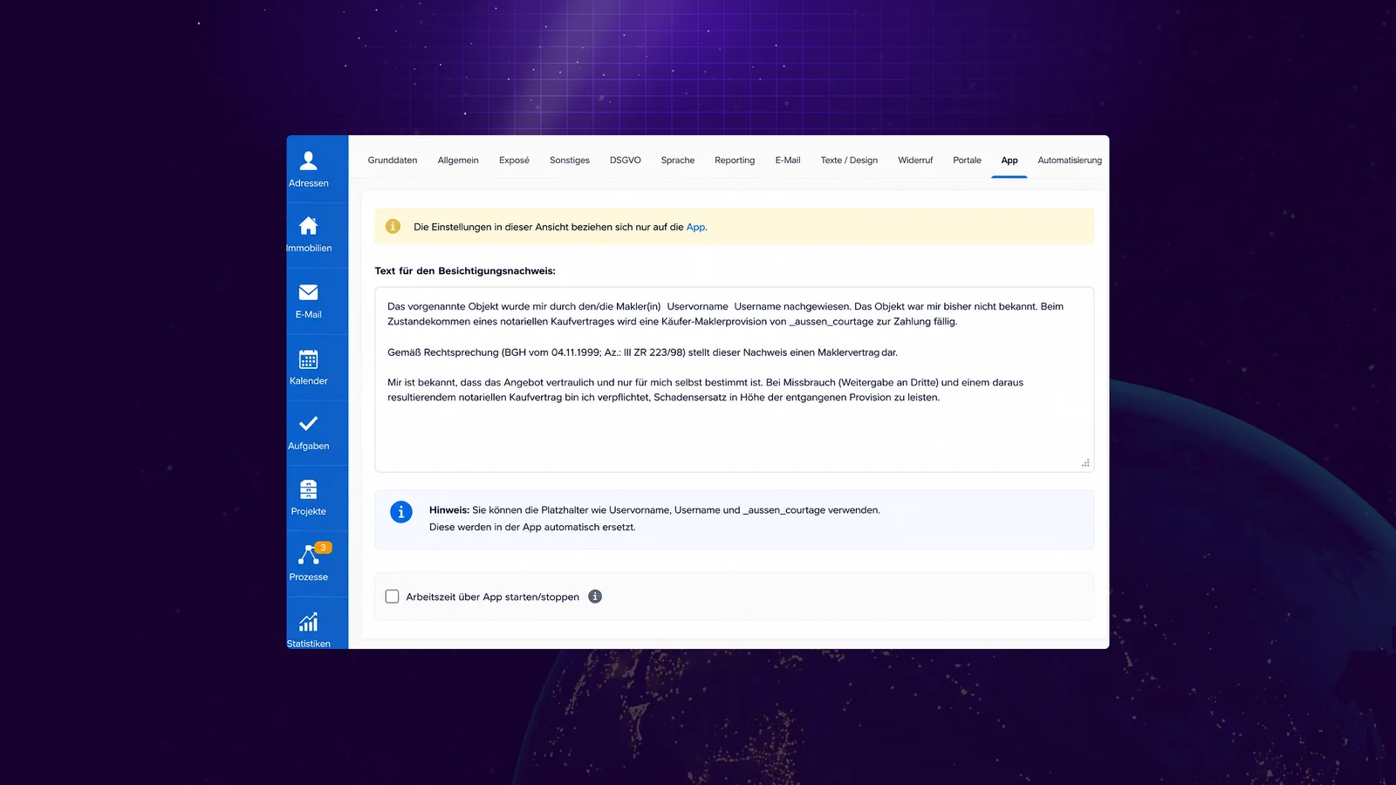This screenshot has width=1396, height=785.
Task: Switch to the Widerruf tab
Action: click(x=915, y=160)
